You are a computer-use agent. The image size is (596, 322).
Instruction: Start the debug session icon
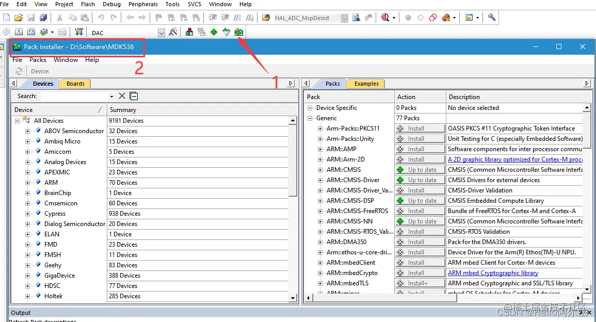pos(385,18)
